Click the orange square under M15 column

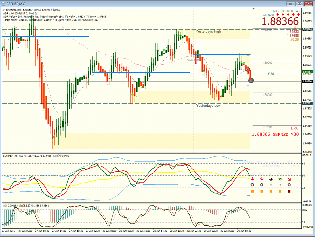pos(253,192)
